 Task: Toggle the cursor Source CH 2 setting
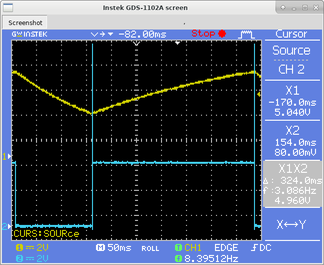(x=291, y=60)
